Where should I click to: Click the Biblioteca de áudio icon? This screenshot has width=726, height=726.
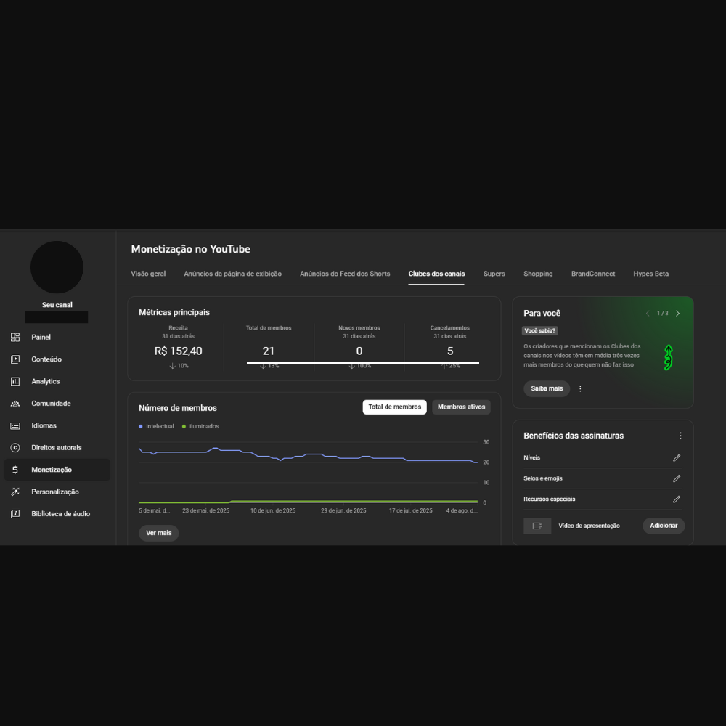click(x=15, y=514)
